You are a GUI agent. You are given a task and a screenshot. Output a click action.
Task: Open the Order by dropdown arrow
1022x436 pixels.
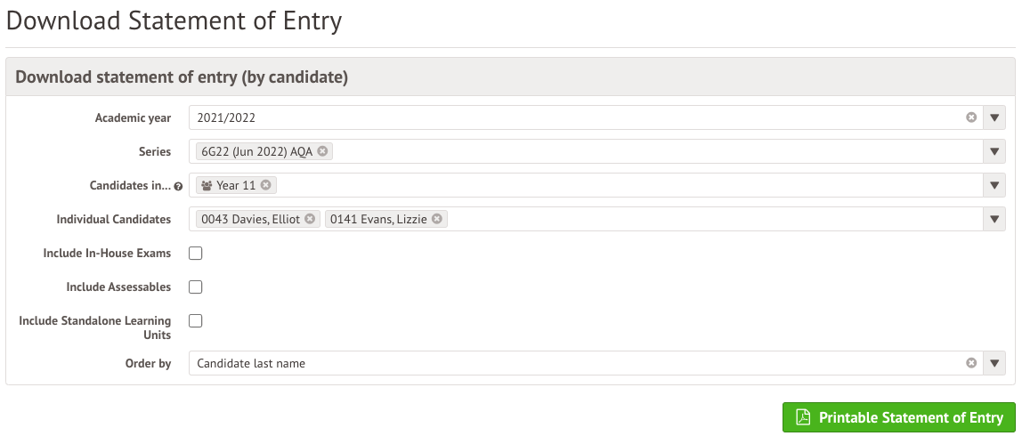click(995, 363)
